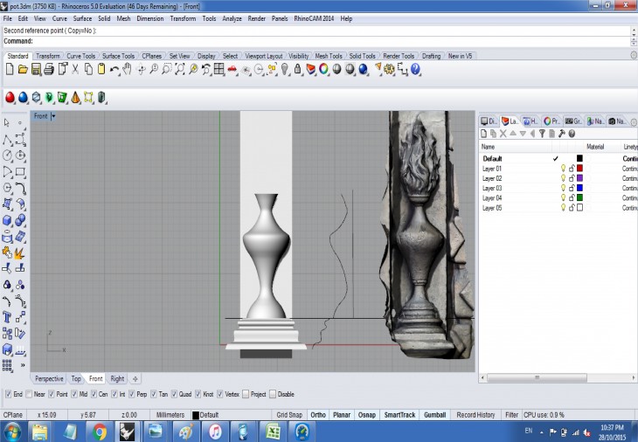
Task: Enable the Near osnap checkbox
Action: click(x=31, y=394)
